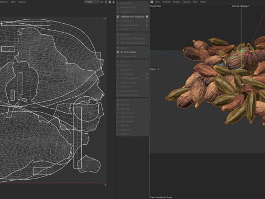Open UV Straighten gear options

tap(147, 74)
